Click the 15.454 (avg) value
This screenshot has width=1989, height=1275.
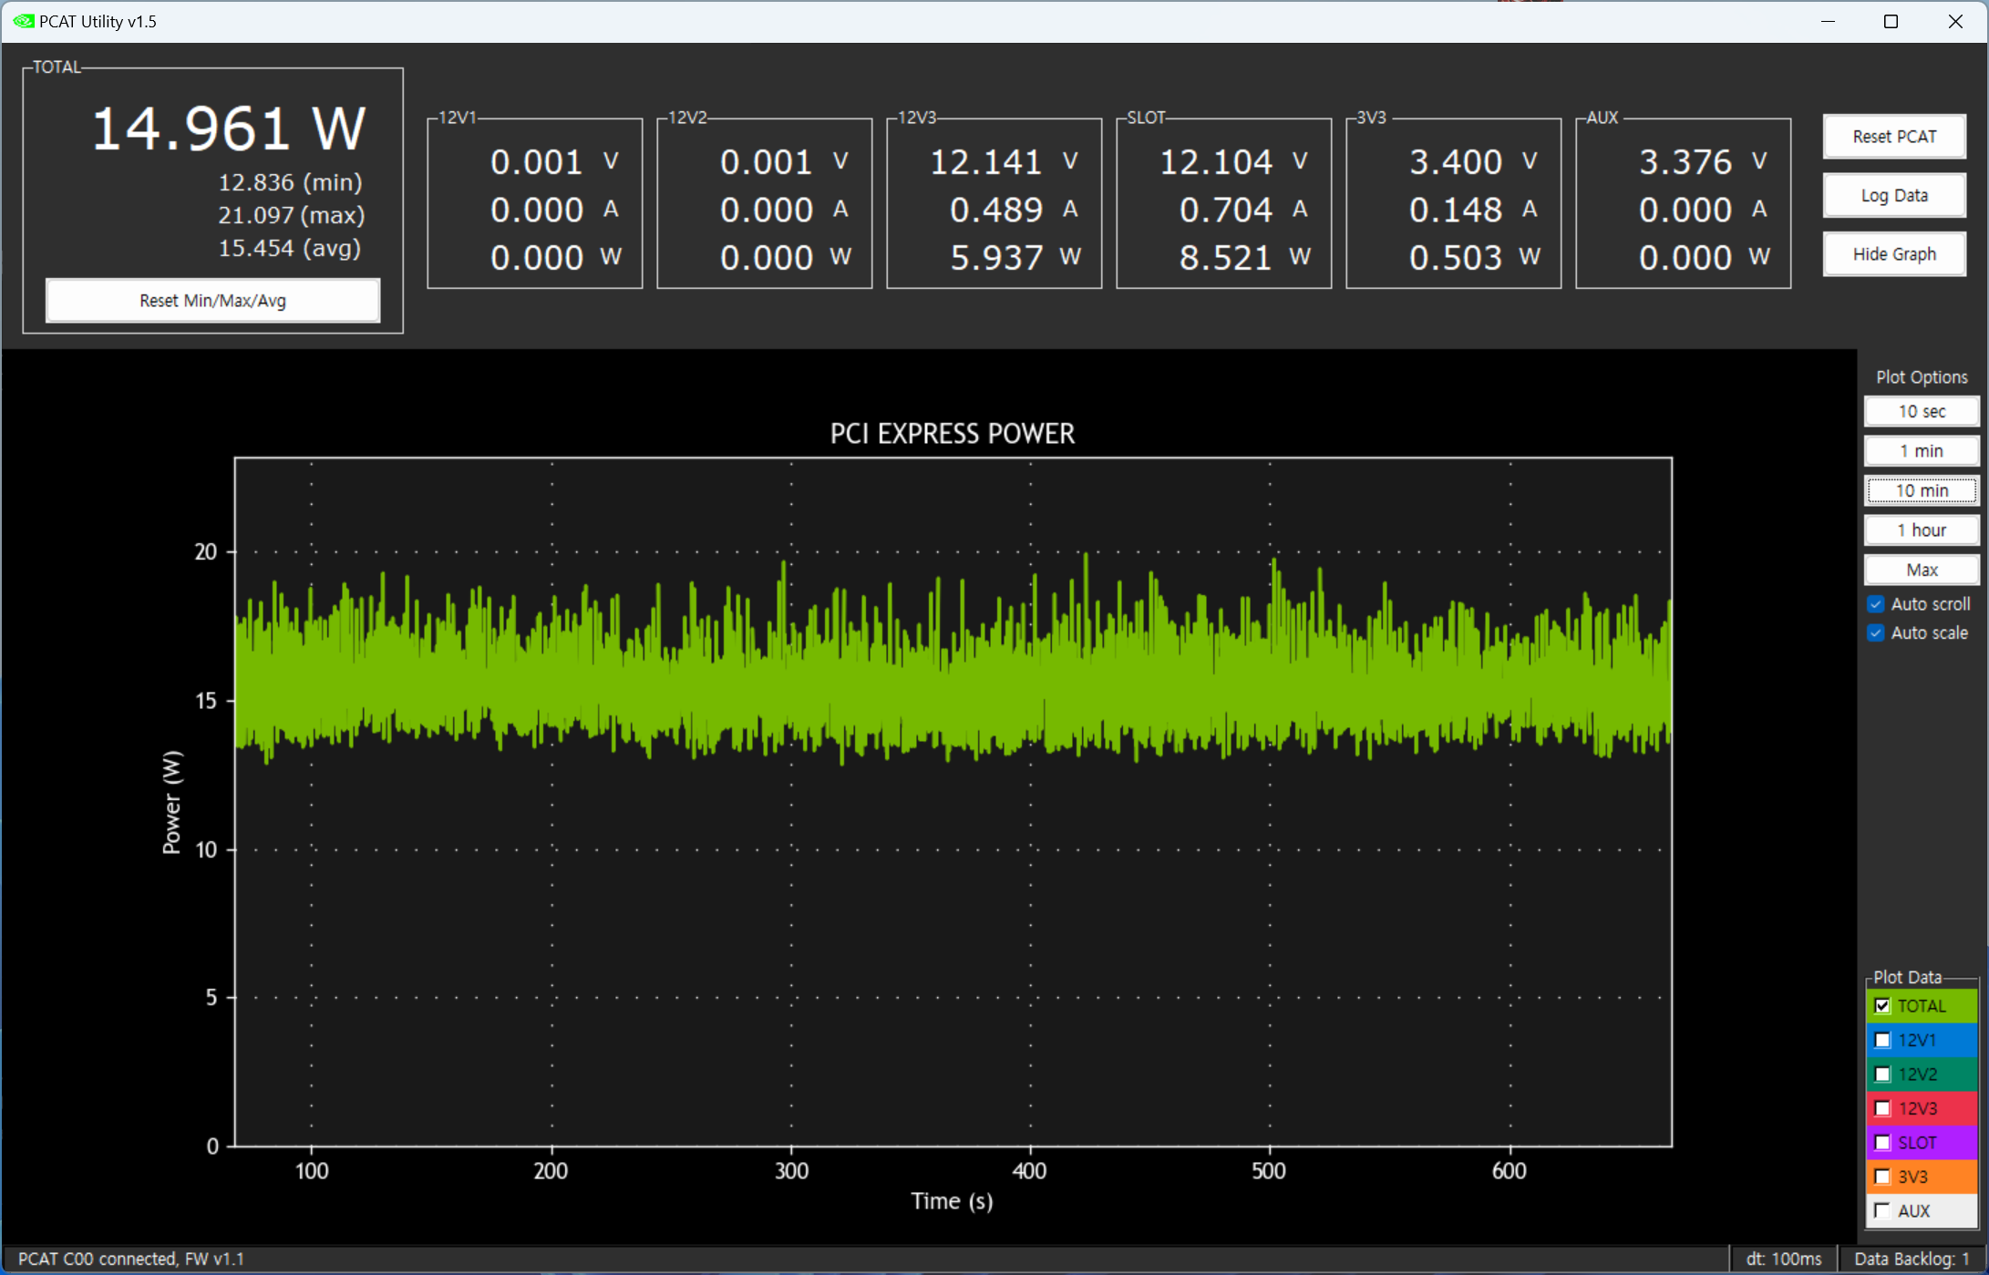[x=290, y=248]
